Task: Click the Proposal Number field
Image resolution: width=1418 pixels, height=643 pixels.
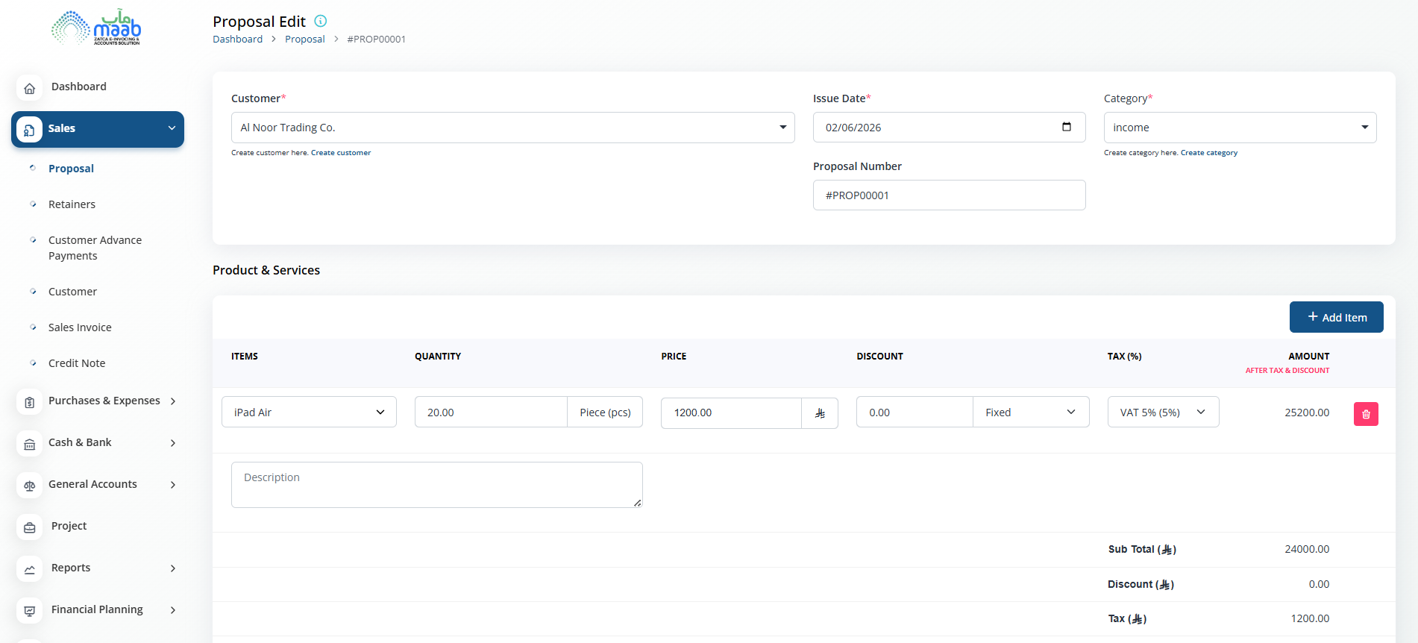Action: tap(949, 195)
